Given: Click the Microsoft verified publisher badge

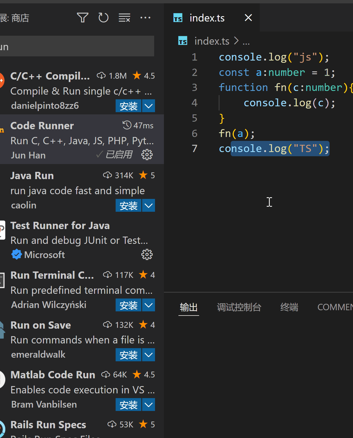Looking at the screenshot, I should (x=16, y=254).
